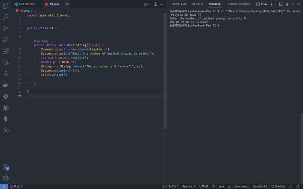Screen dimensions: 303x189
Task: Close the terminal panel
Action: click(298, 4)
